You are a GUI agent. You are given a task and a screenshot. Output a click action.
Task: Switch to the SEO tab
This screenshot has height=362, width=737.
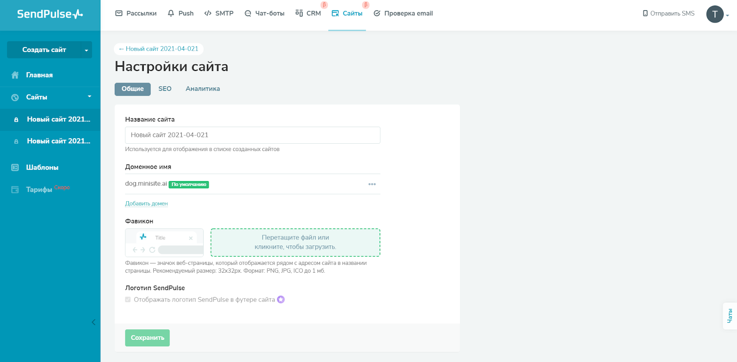click(165, 89)
